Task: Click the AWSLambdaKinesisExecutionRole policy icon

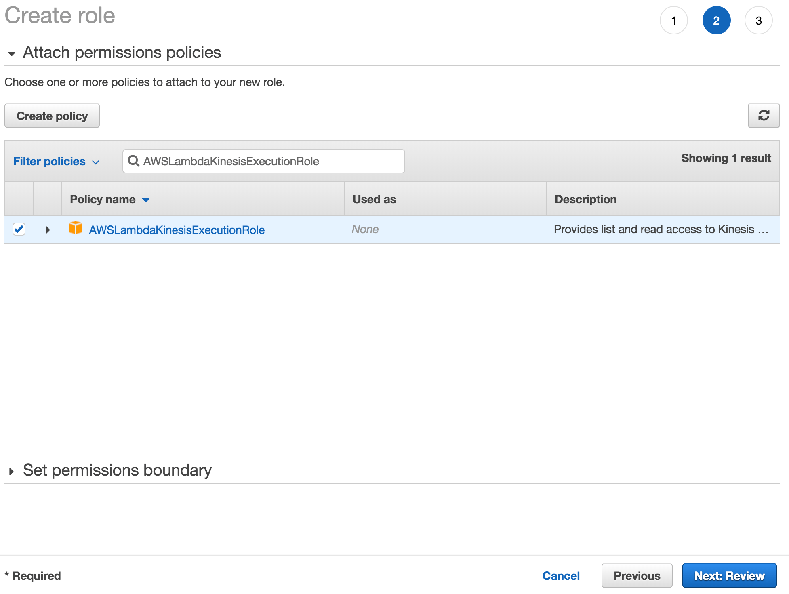Action: pyautogui.click(x=76, y=229)
